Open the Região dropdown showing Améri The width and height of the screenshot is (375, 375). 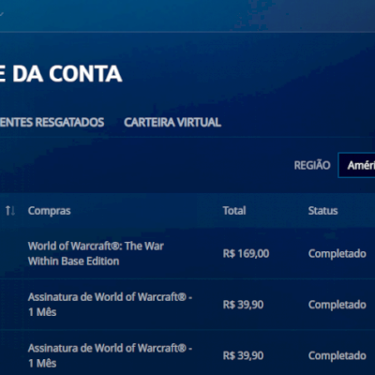(x=356, y=165)
